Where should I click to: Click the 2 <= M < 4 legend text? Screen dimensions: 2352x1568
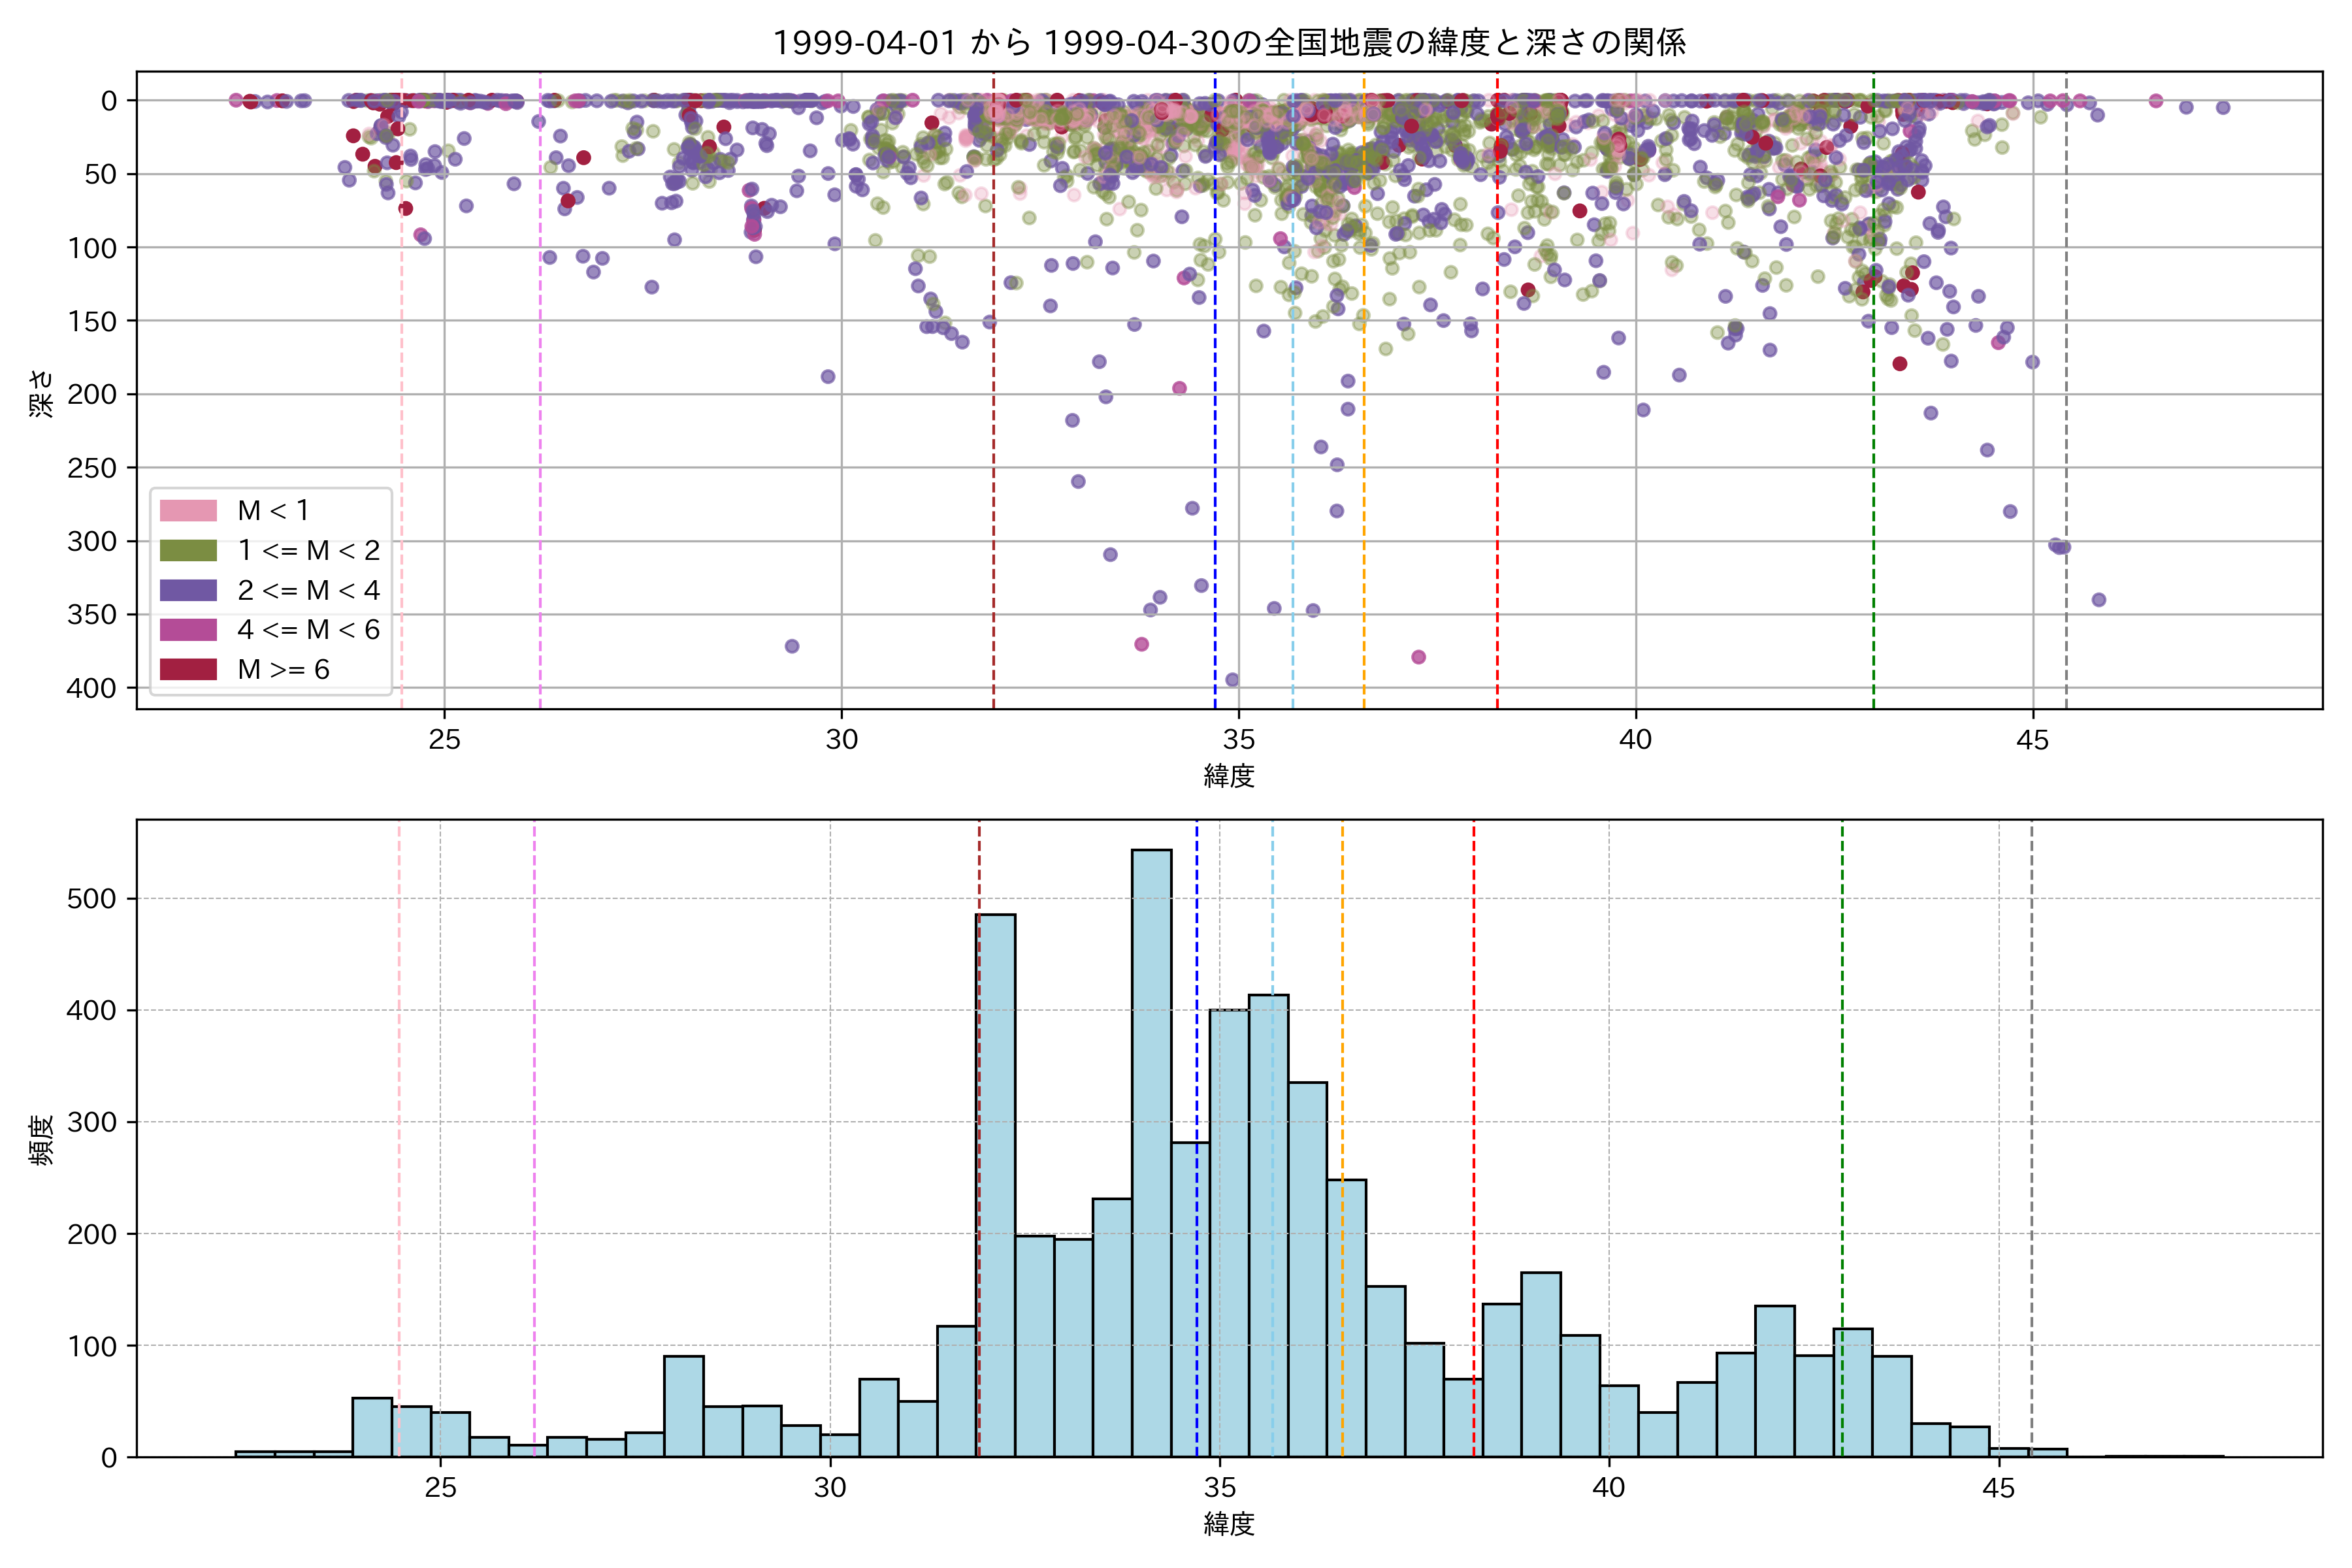[308, 590]
